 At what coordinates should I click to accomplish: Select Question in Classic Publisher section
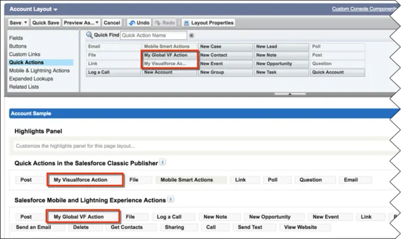315,180
